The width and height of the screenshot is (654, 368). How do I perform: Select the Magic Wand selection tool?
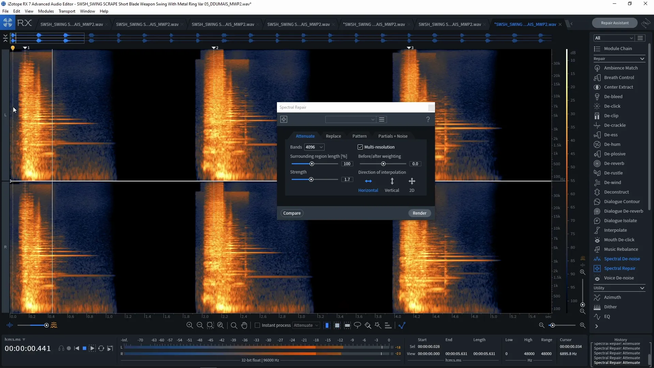click(x=378, y=325)
